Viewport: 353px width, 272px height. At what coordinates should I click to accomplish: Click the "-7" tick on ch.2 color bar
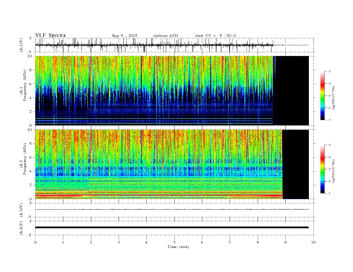[329, 193]
